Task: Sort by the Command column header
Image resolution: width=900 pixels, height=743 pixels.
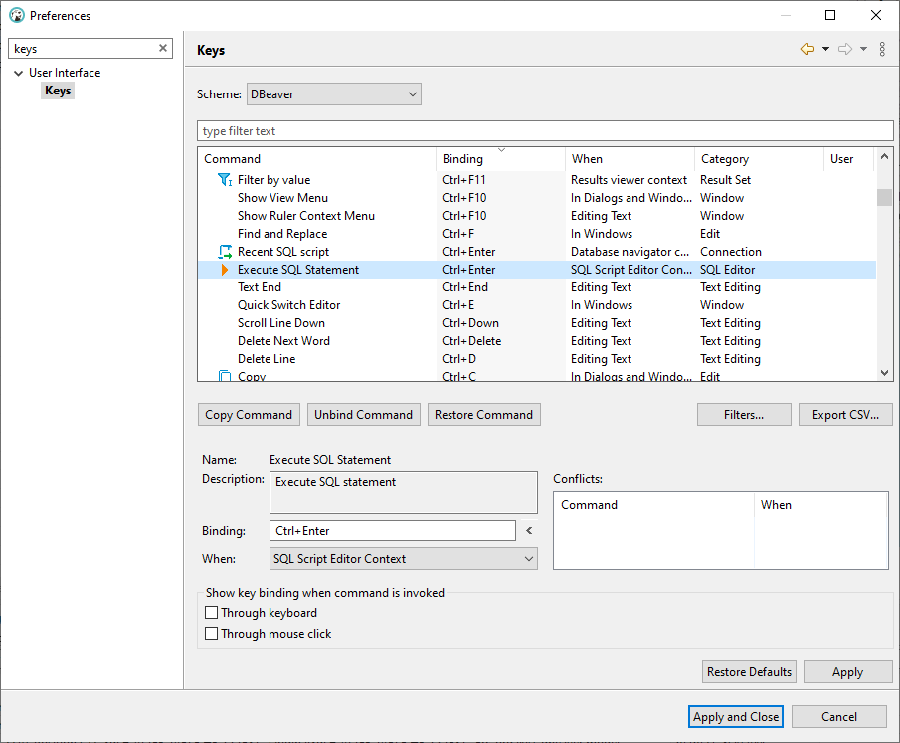Action: (317, 159)
